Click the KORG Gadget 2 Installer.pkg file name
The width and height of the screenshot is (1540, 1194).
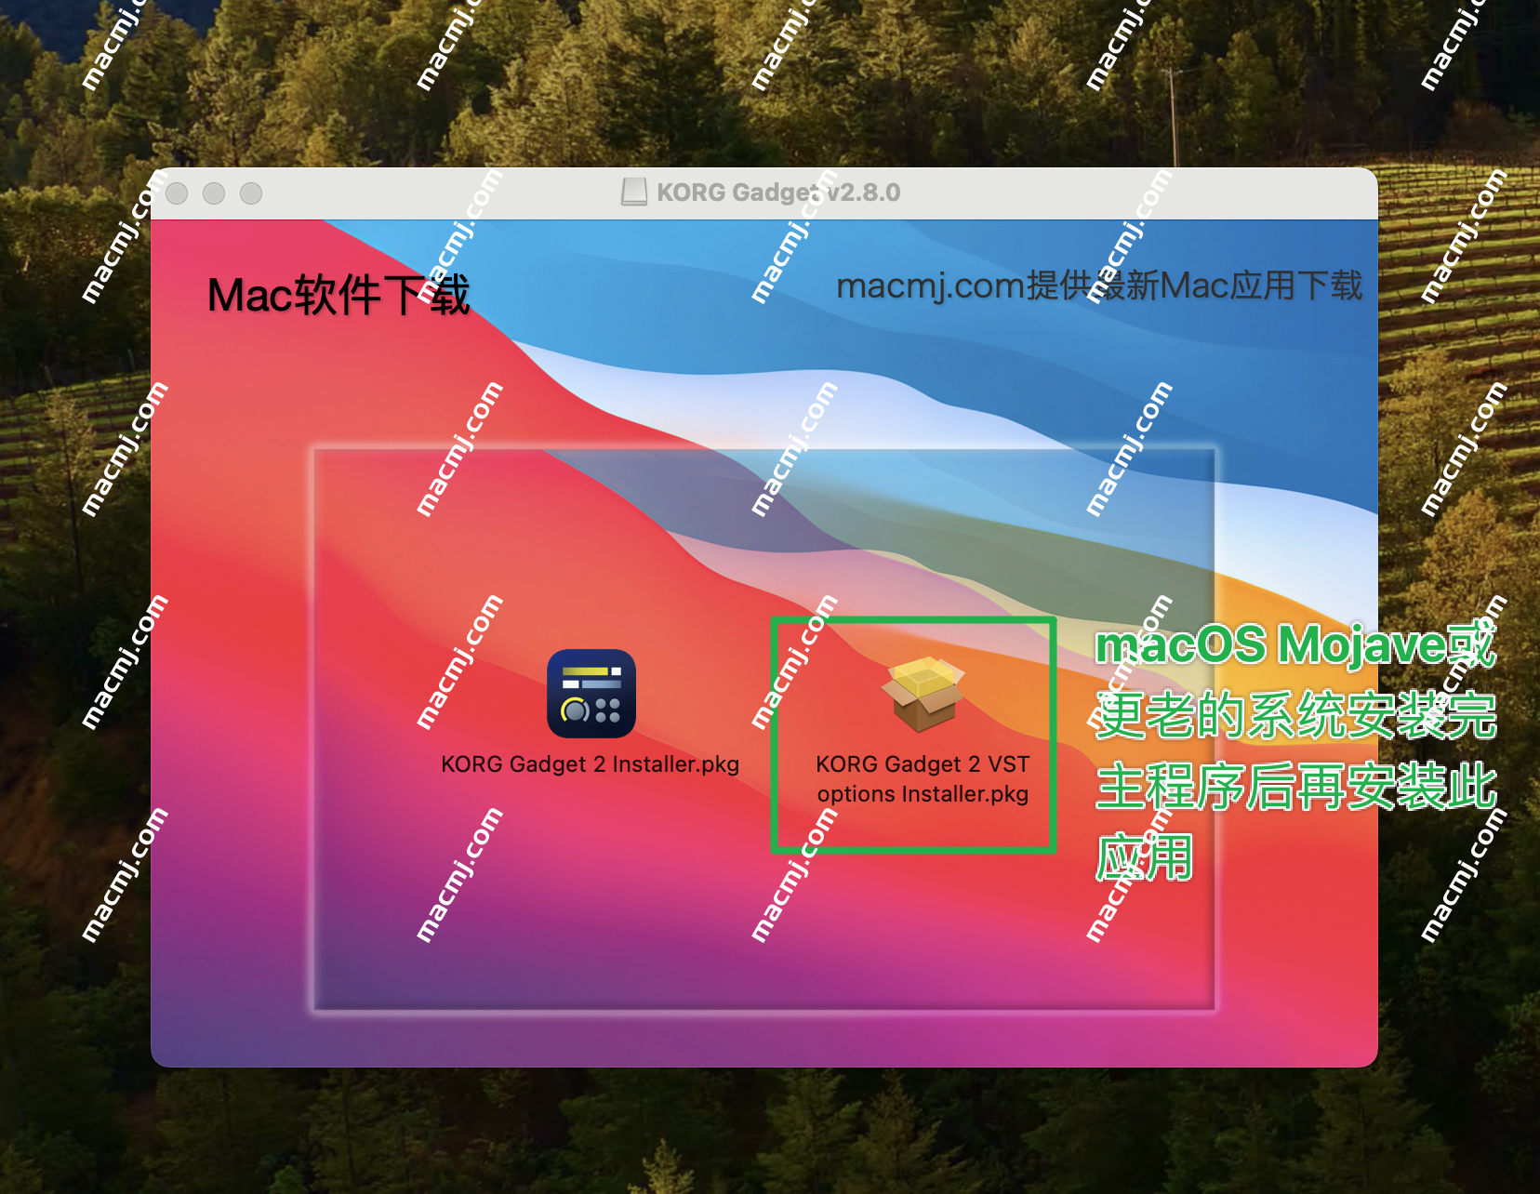click(591, 764)
